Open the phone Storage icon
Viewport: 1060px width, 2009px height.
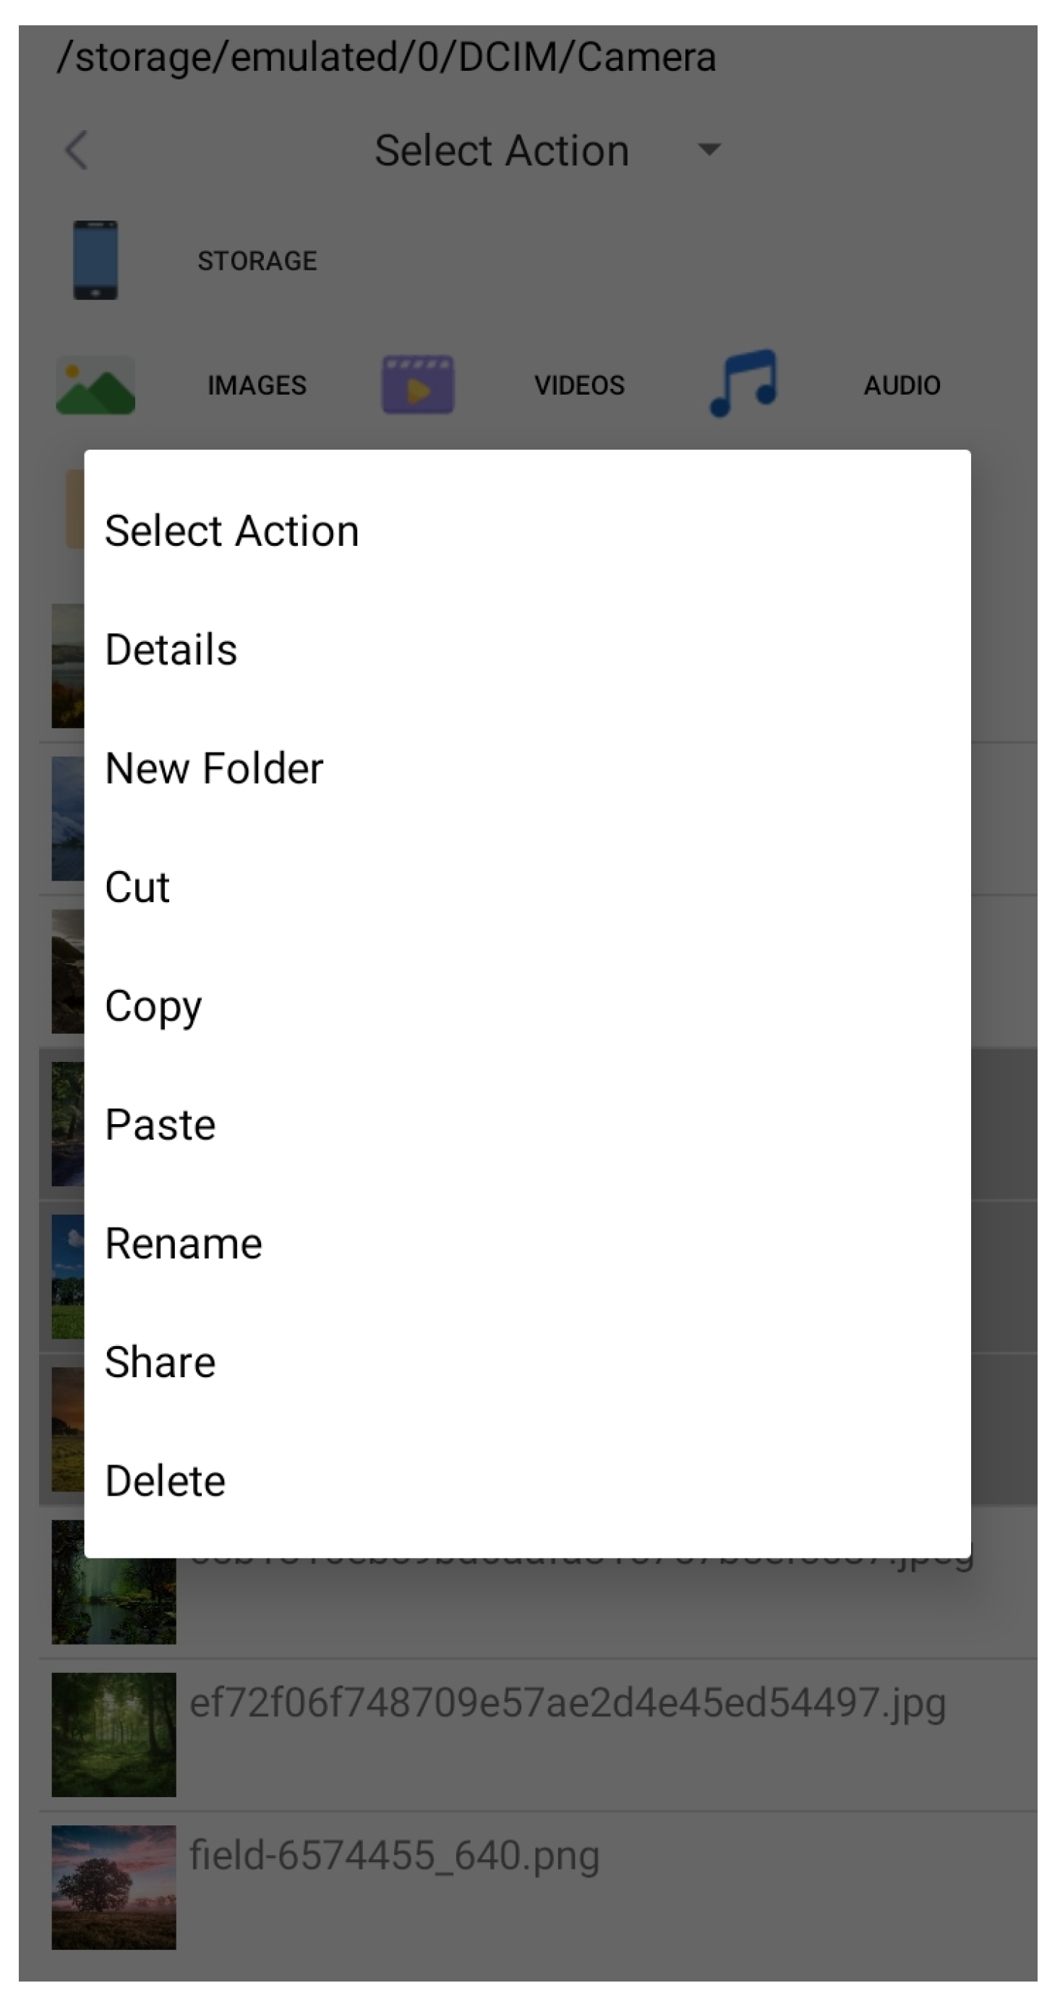tap(96, 260)
